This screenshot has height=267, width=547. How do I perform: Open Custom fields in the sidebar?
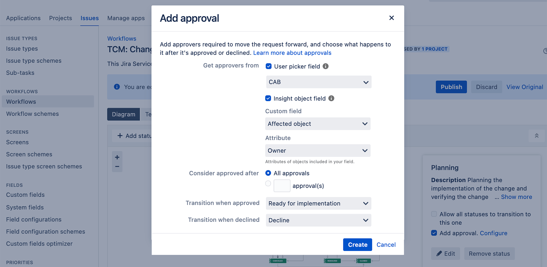(25, 195)
